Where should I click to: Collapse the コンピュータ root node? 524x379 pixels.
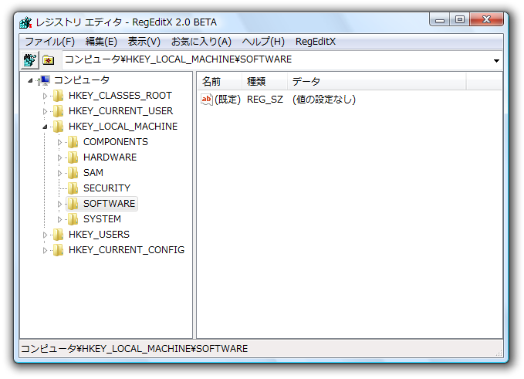tap(30, 80)
